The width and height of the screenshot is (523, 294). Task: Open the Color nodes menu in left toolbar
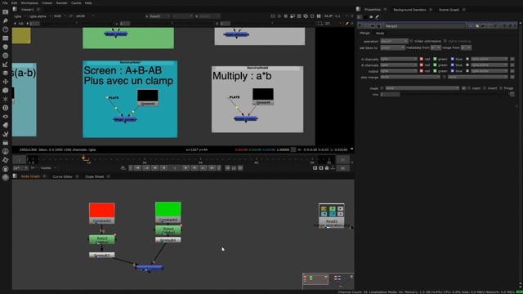[x=6, y=47]
